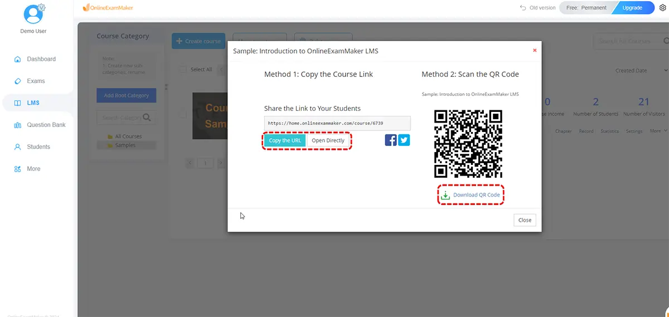Open the Dashboard menu item
This screenshot has height=317, width=669.
point(41,59)
